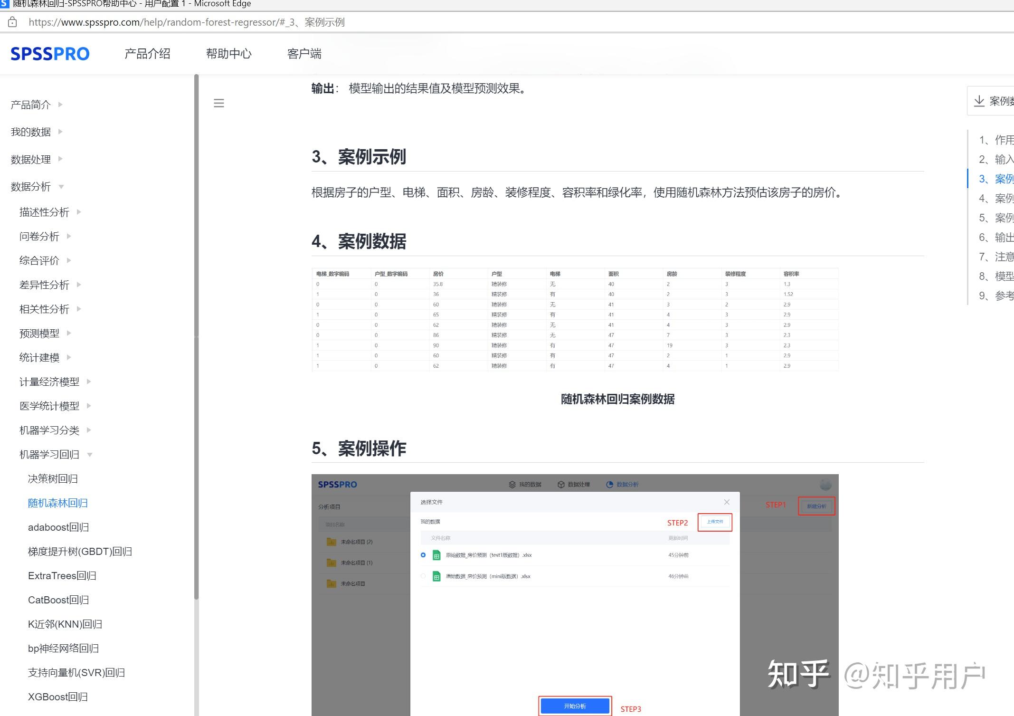The width and height of the screenshot is (1014, 716).
Task: Expand the 产品简介 sidebar section
Action: click(x=60, y=105)
